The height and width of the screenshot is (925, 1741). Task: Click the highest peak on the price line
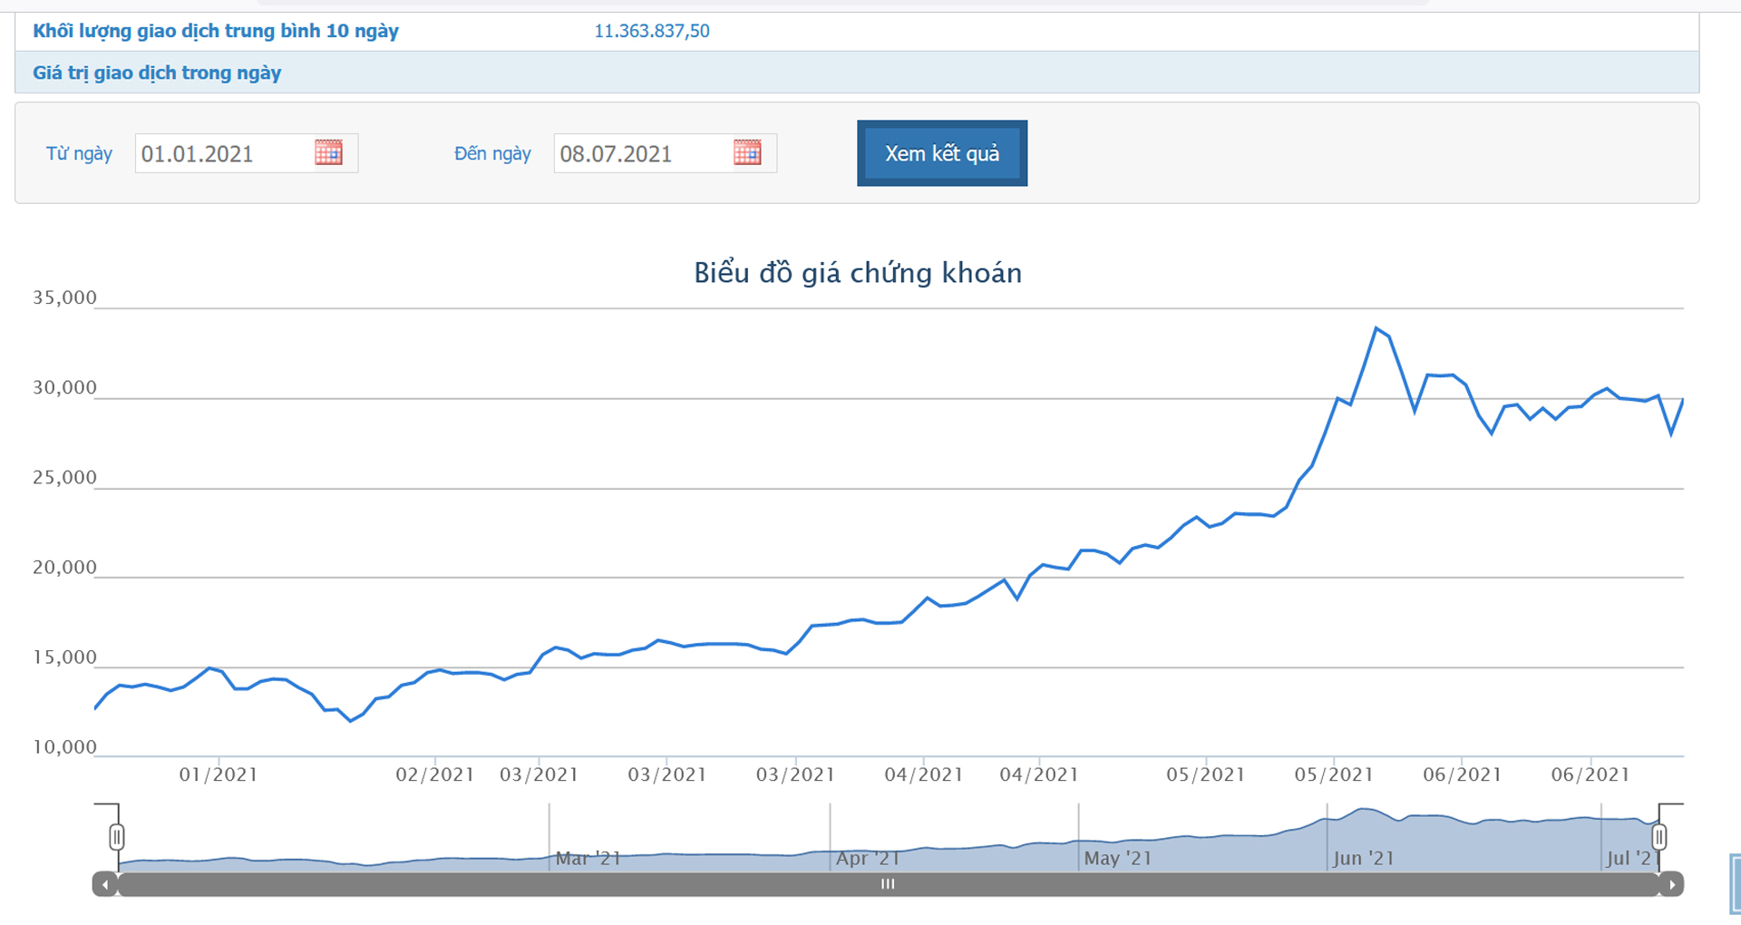1376,328
